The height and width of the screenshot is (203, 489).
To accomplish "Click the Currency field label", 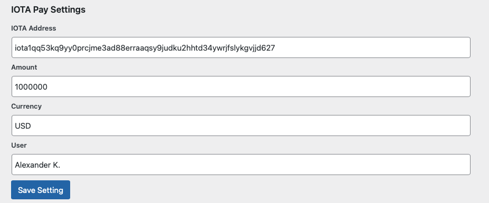I will [26, 107].
